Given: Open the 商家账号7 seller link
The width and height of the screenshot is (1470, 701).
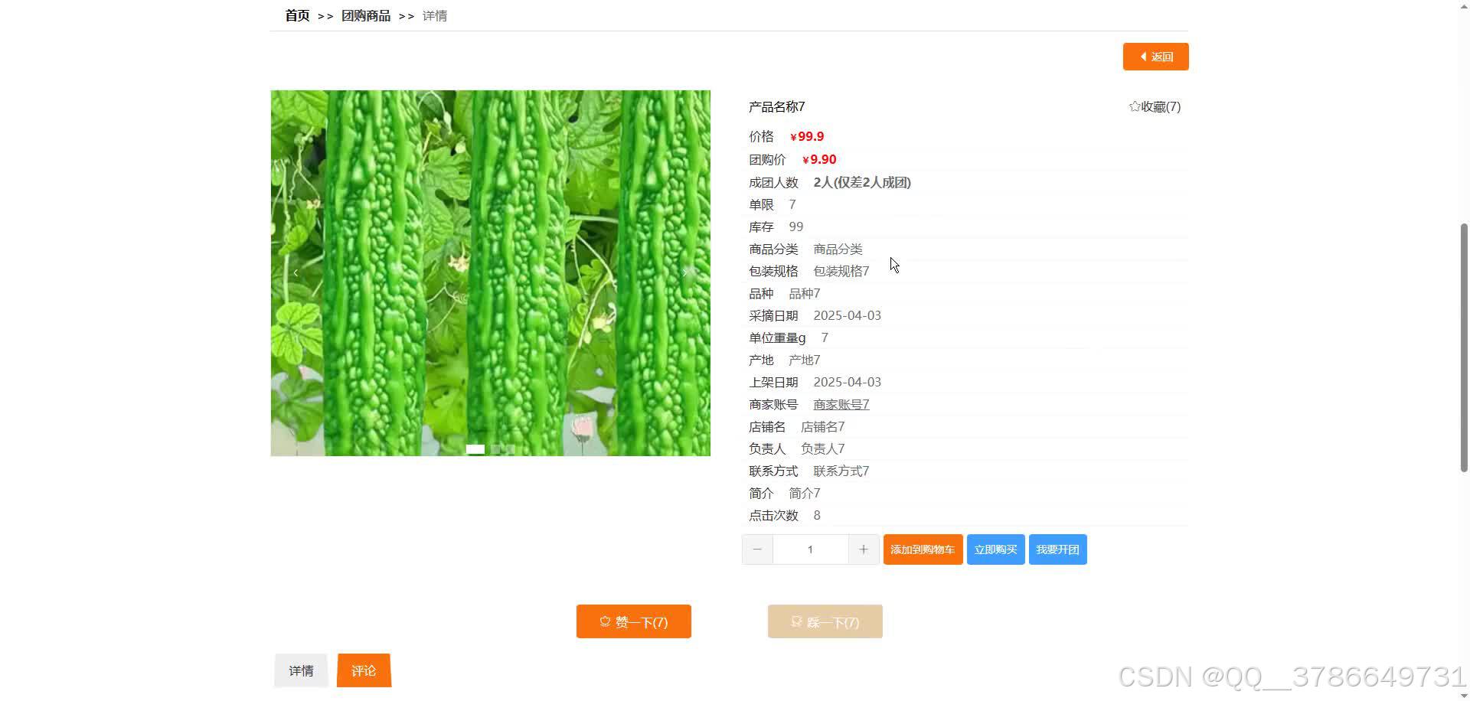Looking at the screenshot, I should pos(841,404).
